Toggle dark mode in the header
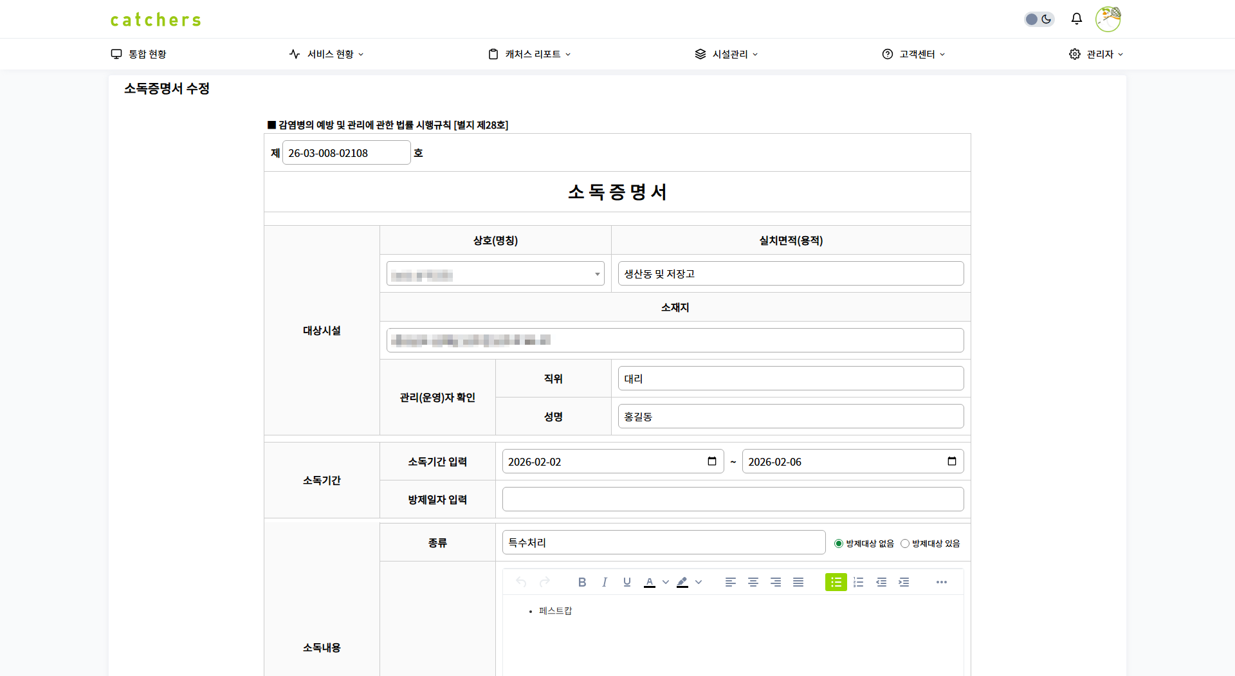The height and width of the screenshot is (676, 1235). pyautogui.click(x=1039, y=19)
